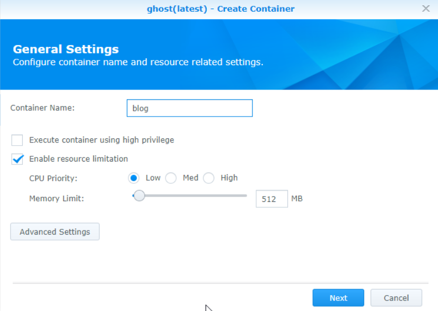This screenshot has height=311, width=438.
Task: Click the Memory Limit MB value field
Action: coord(271,199)
